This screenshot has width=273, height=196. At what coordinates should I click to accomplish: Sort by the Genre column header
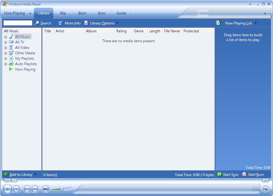[140, 31]
